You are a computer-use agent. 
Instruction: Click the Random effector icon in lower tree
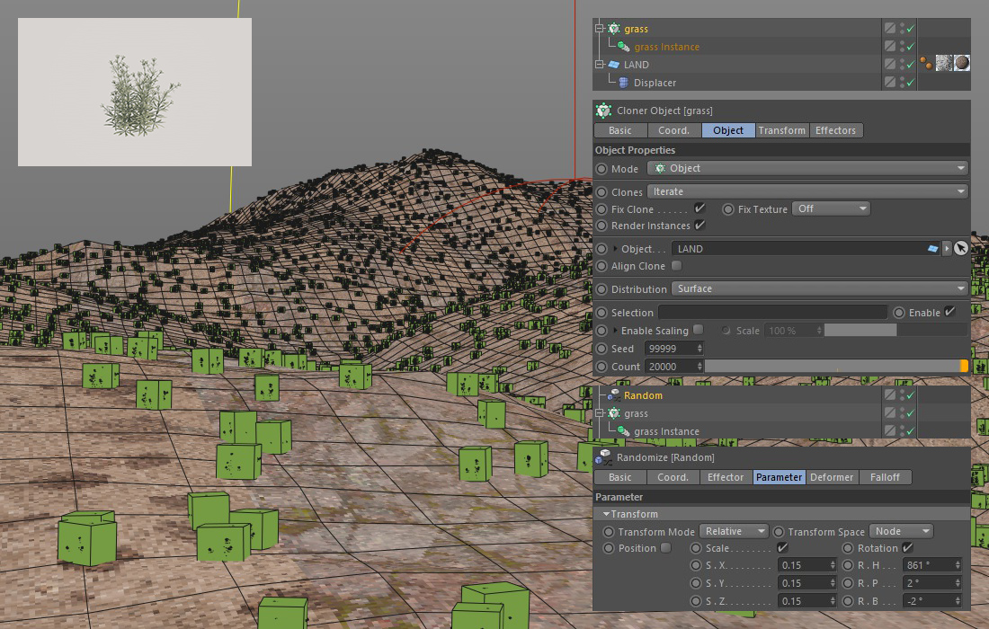click(x=614, y=395)
